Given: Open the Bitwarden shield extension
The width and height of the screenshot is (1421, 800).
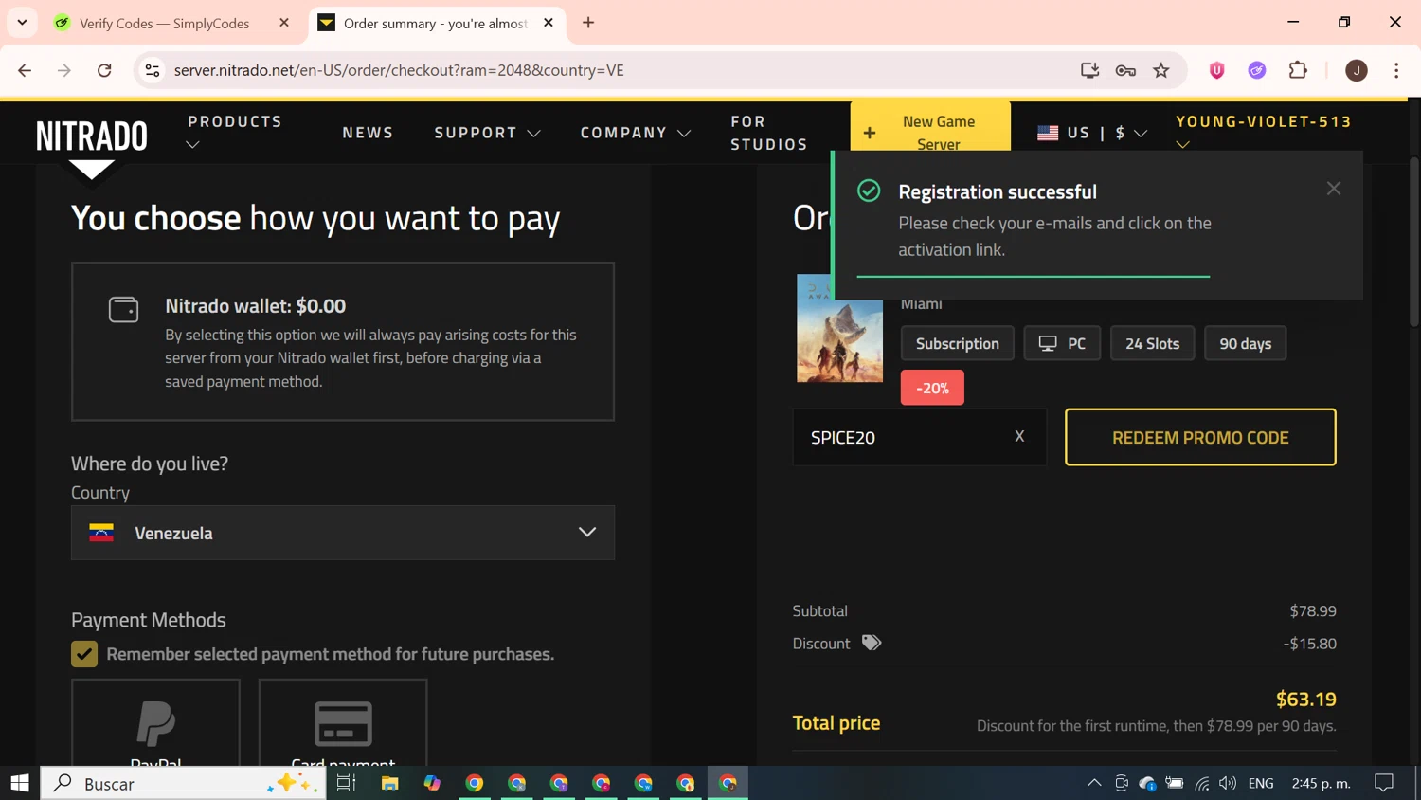Looking at the screenshot, I should pyautogui.click(x=1217, y=70).
